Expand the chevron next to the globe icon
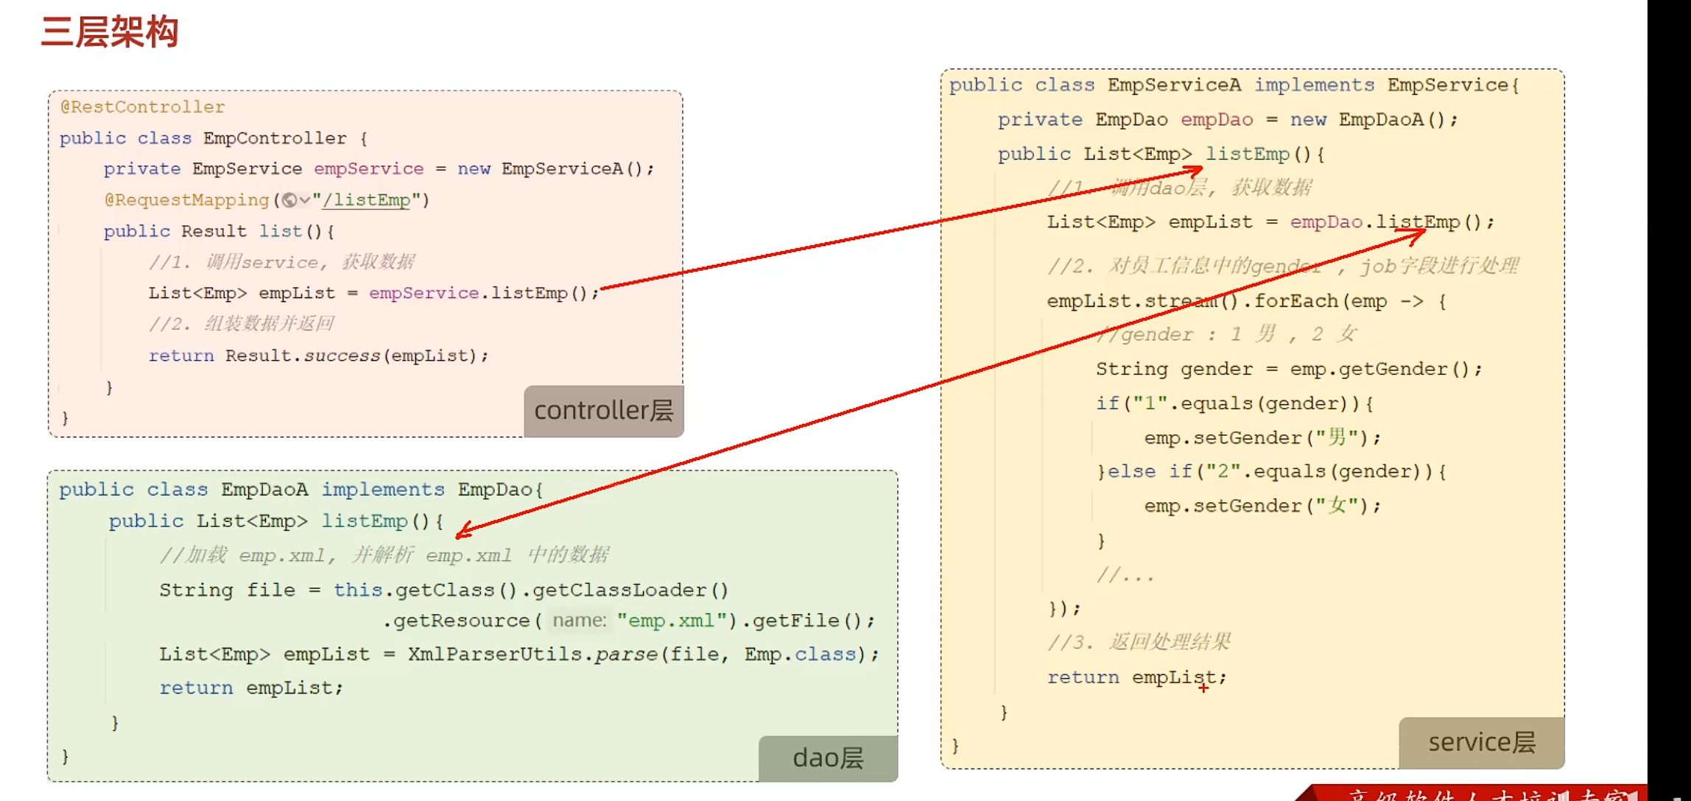 [x=305, y=200]
